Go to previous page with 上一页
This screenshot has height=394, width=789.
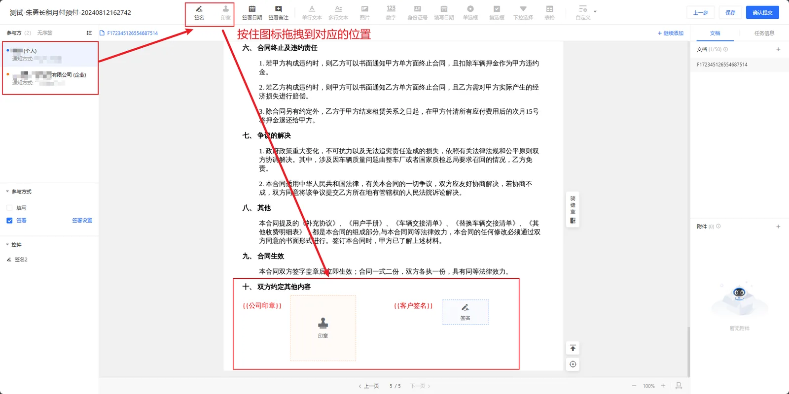coord(368,386)
